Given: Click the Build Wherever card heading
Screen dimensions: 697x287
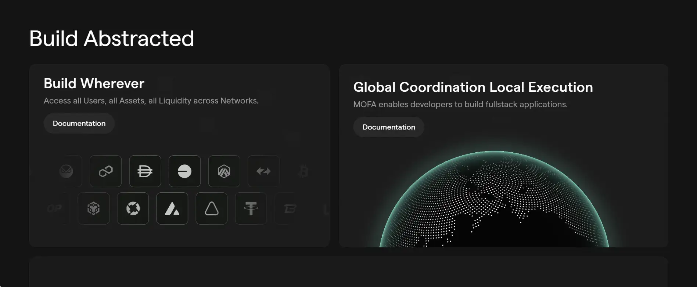Looking at the screenshot, I should pyautogui.click(x=94, y=84).
